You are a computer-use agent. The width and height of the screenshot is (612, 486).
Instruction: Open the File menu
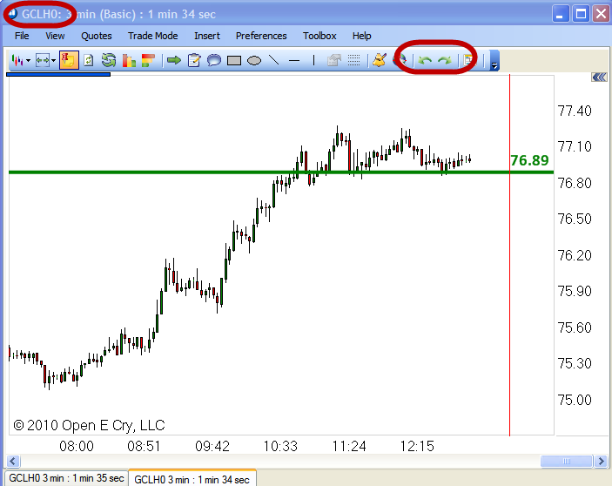tap(22, 36)
